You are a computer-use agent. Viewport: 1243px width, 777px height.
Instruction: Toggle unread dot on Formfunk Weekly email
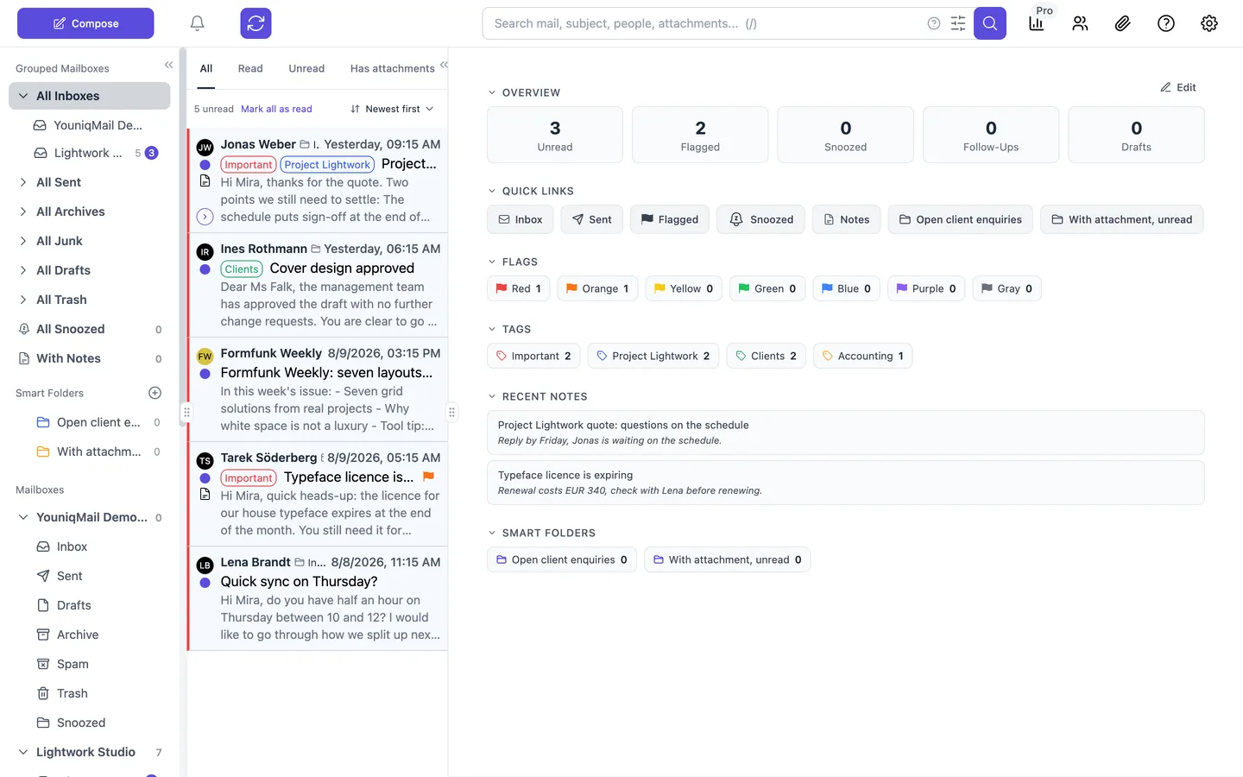point(205,374)
